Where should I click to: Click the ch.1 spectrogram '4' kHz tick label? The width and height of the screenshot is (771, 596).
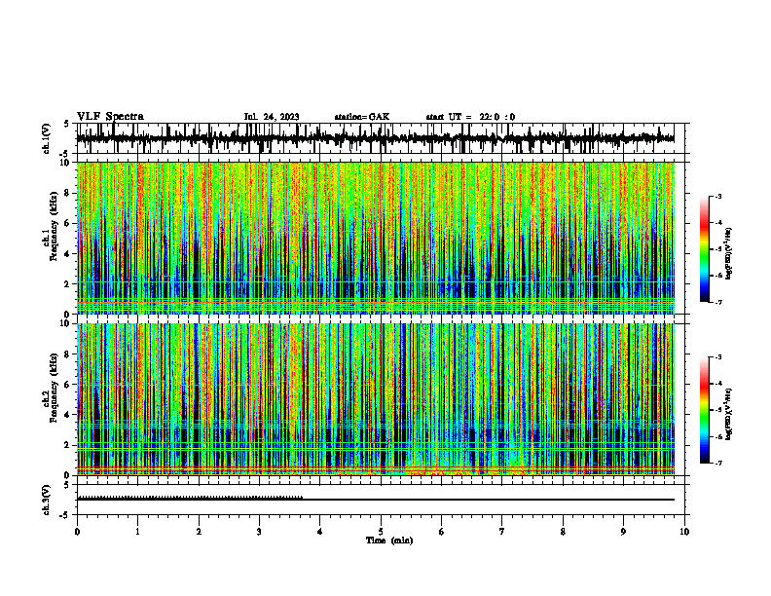point(67,254)
